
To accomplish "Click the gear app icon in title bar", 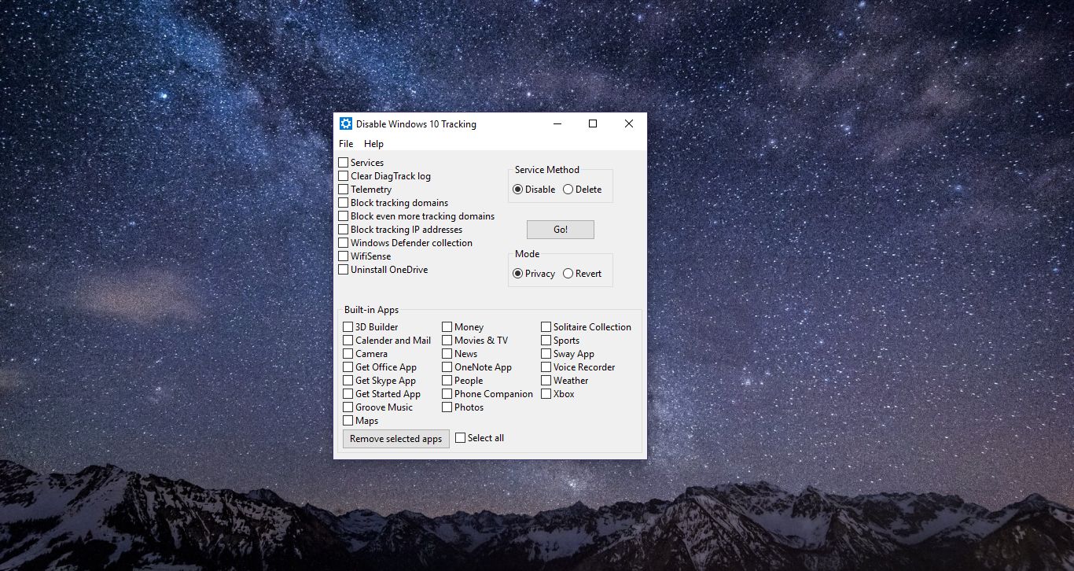I will [x=345, y=123].
